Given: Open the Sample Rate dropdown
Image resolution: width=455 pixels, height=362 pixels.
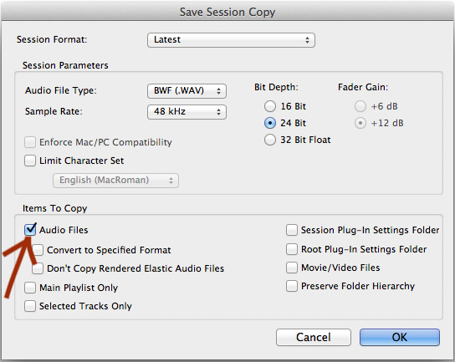Looking at the screenshot, I should (x=187, y=112).
